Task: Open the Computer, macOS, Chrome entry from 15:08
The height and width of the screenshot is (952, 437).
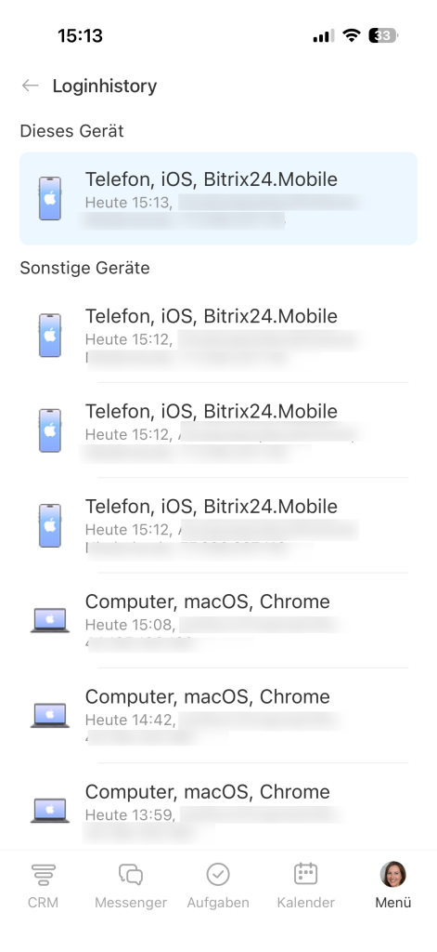Action: click(x=218, y=620)
